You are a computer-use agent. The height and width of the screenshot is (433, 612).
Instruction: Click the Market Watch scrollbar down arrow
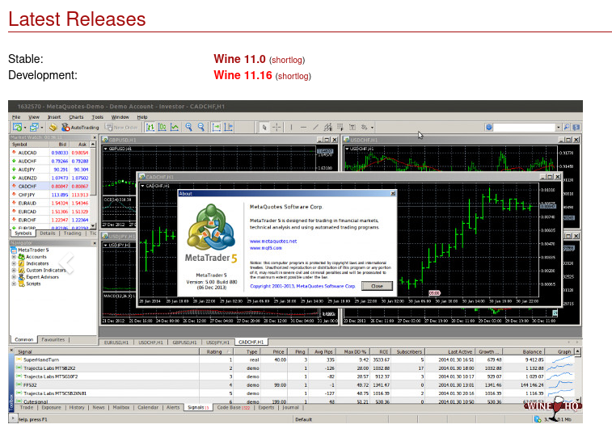(x=93, y=226)
